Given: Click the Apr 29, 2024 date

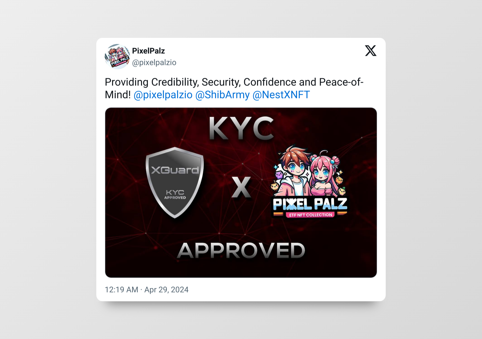Looking at the screenshot, I should [x=166, y=290].
